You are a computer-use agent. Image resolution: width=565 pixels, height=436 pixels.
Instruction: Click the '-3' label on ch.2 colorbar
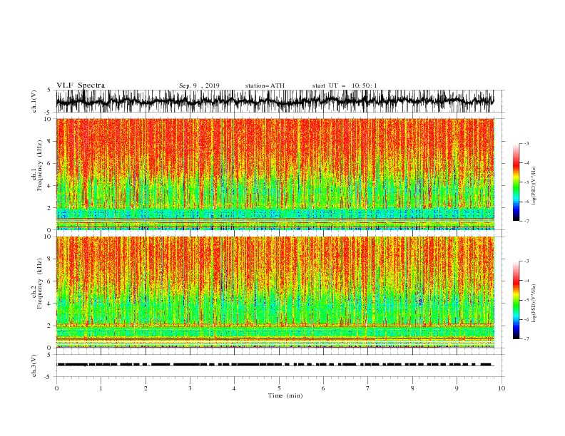tap(526, 261)
